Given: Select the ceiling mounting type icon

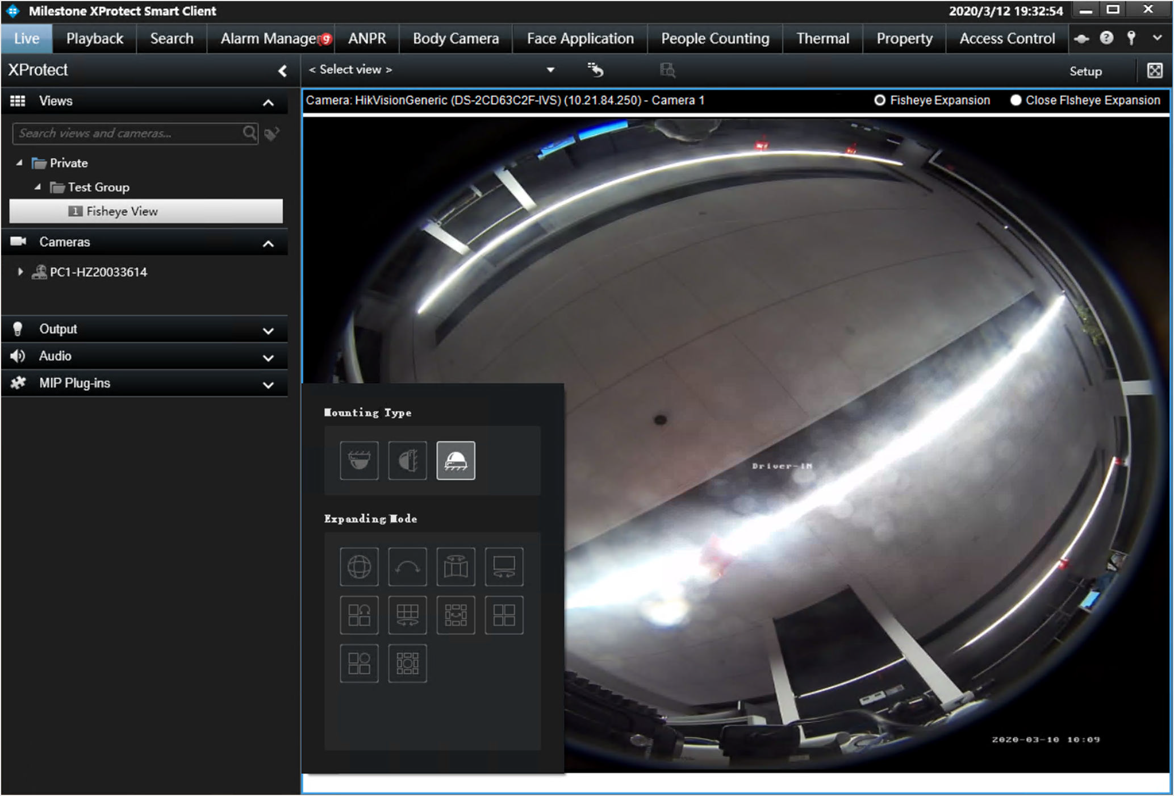Looking at the screenshot, I should point(359,460).
